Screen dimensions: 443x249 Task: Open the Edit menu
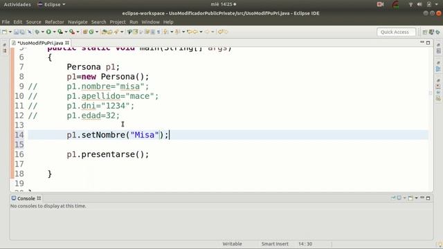(17, 22)
